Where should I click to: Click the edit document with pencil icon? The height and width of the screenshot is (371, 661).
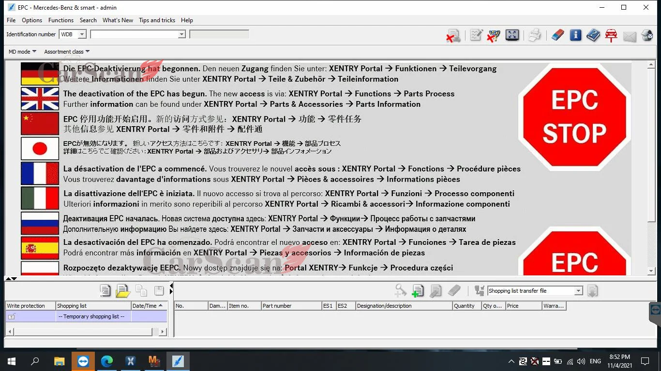pos(436,290)
